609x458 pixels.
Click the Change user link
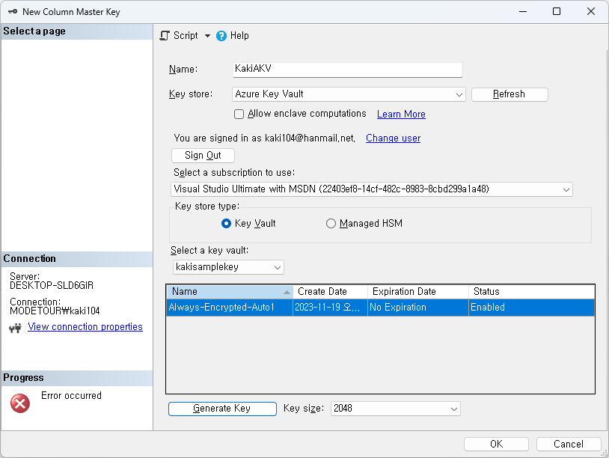[x=393, y=138]
